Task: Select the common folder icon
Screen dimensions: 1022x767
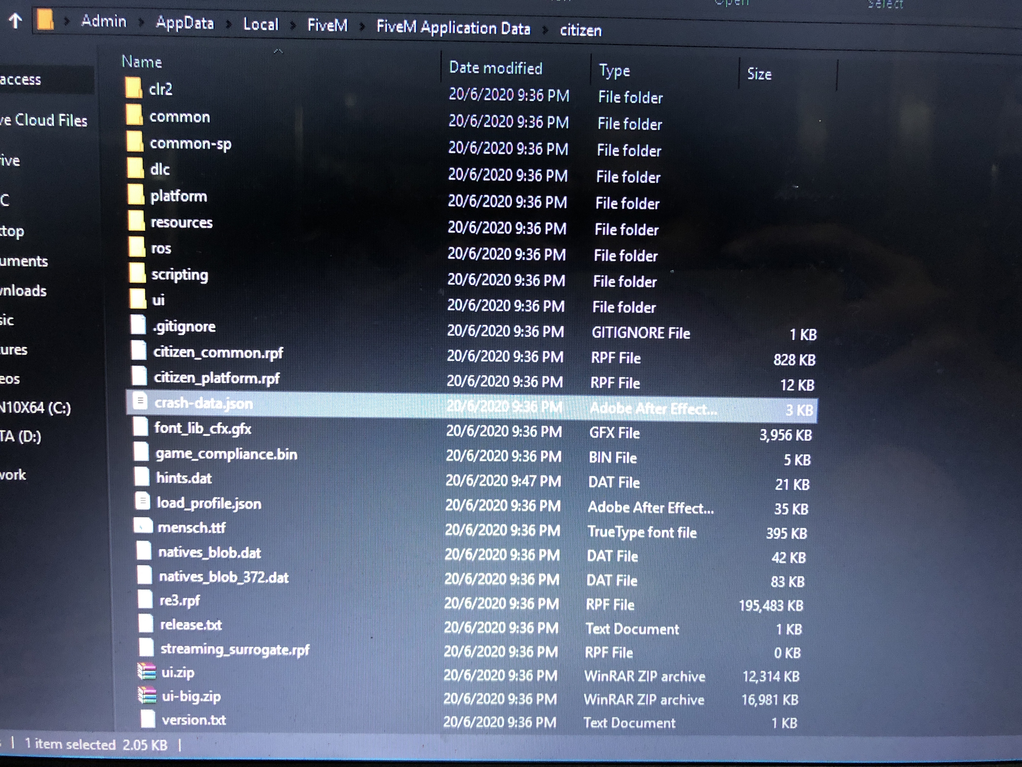Action: pos(134,115)
